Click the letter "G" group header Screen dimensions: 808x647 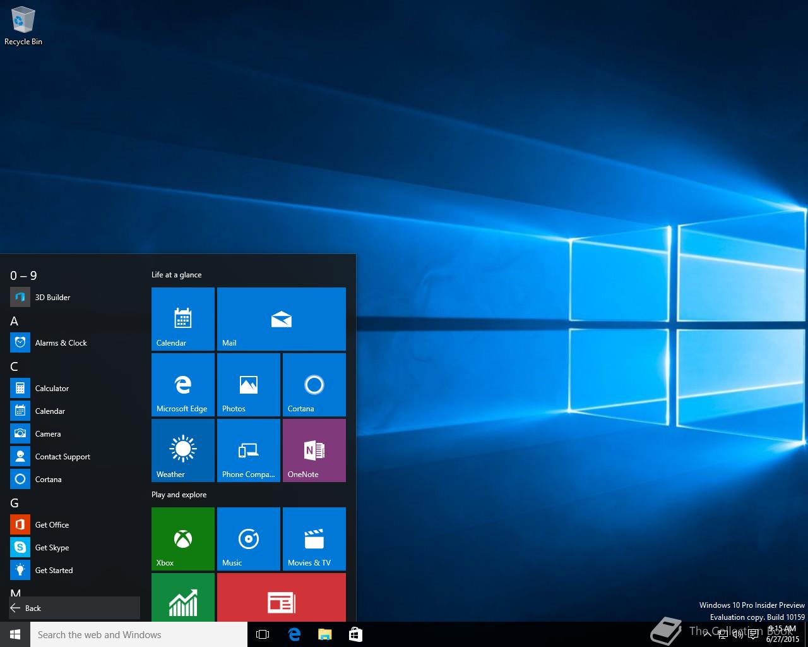click(15, 503)
